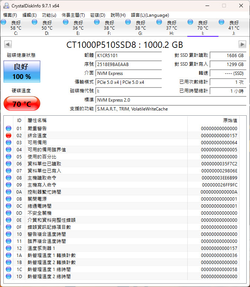Click total host reads value 1686 GB
250x287 pixels.
click(228, 56)
